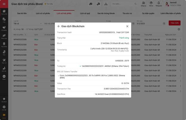Click the username 105C312946 account text

176,5
